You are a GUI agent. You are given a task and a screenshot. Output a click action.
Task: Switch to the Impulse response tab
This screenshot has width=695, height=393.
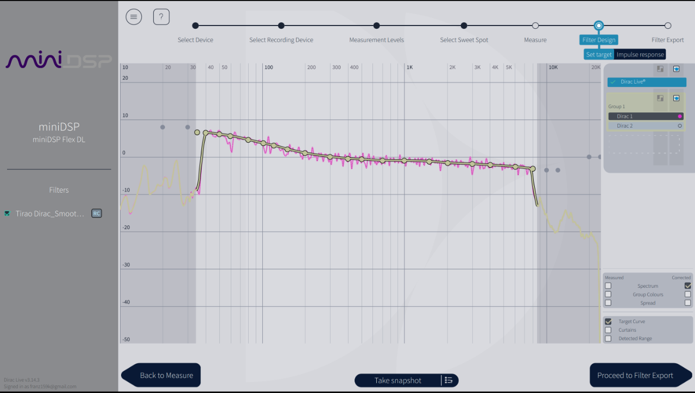[640, 54]
